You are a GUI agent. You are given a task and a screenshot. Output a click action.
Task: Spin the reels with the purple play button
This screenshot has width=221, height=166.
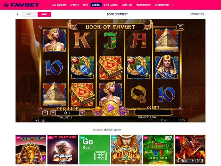110,108
